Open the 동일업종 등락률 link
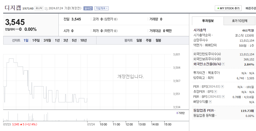Screen dimensions: 256x131 click(205, 116)
